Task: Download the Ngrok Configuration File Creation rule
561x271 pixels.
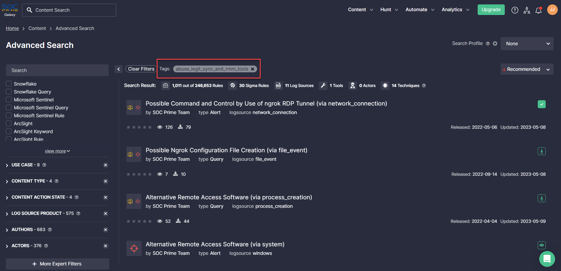Action: point(542,151)
